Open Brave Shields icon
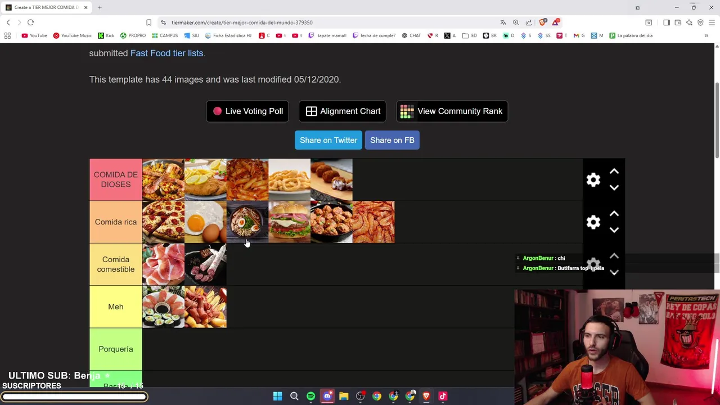The height and width of the screenshot is (405, 720). coord(542,22)
